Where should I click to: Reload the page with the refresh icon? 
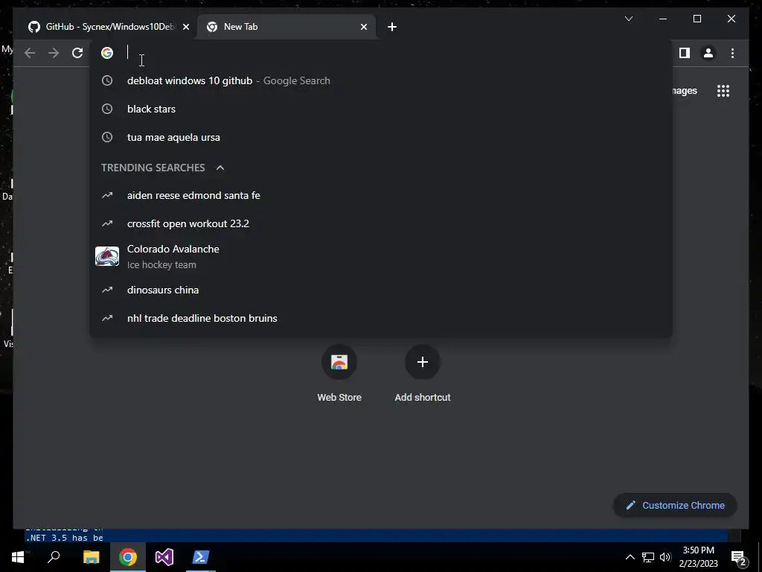coord(77,53)
